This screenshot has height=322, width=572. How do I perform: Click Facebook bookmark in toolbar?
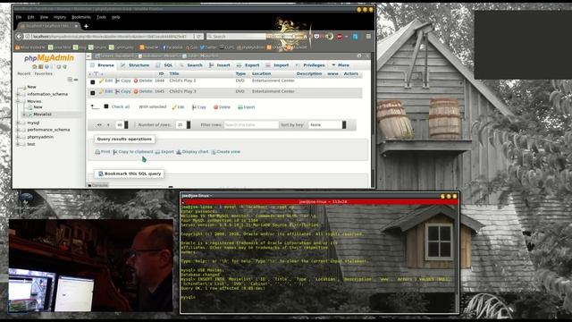click(x=172, y=47)
